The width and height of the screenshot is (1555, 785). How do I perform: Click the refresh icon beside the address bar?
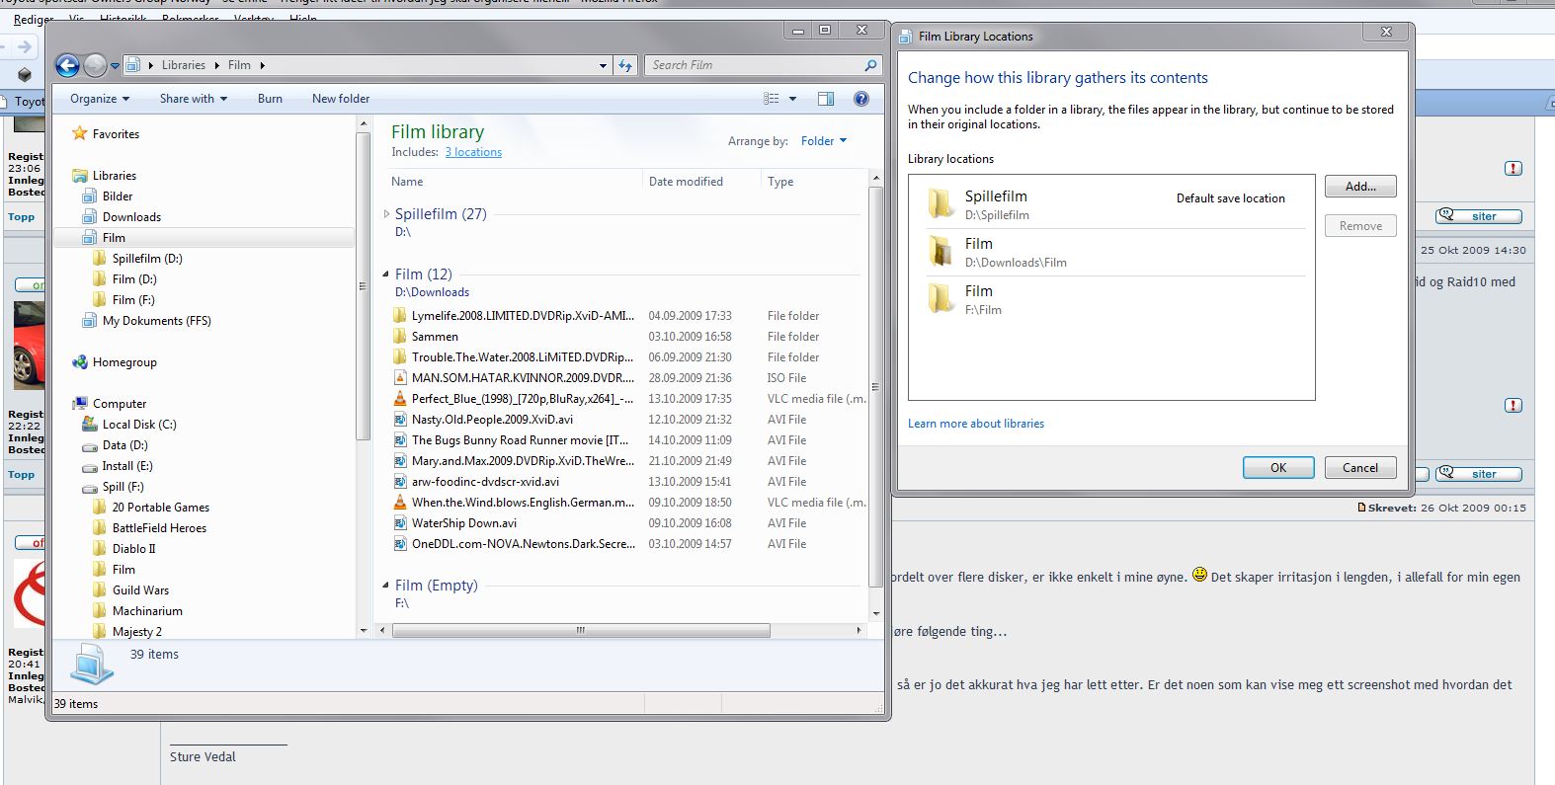625,65
